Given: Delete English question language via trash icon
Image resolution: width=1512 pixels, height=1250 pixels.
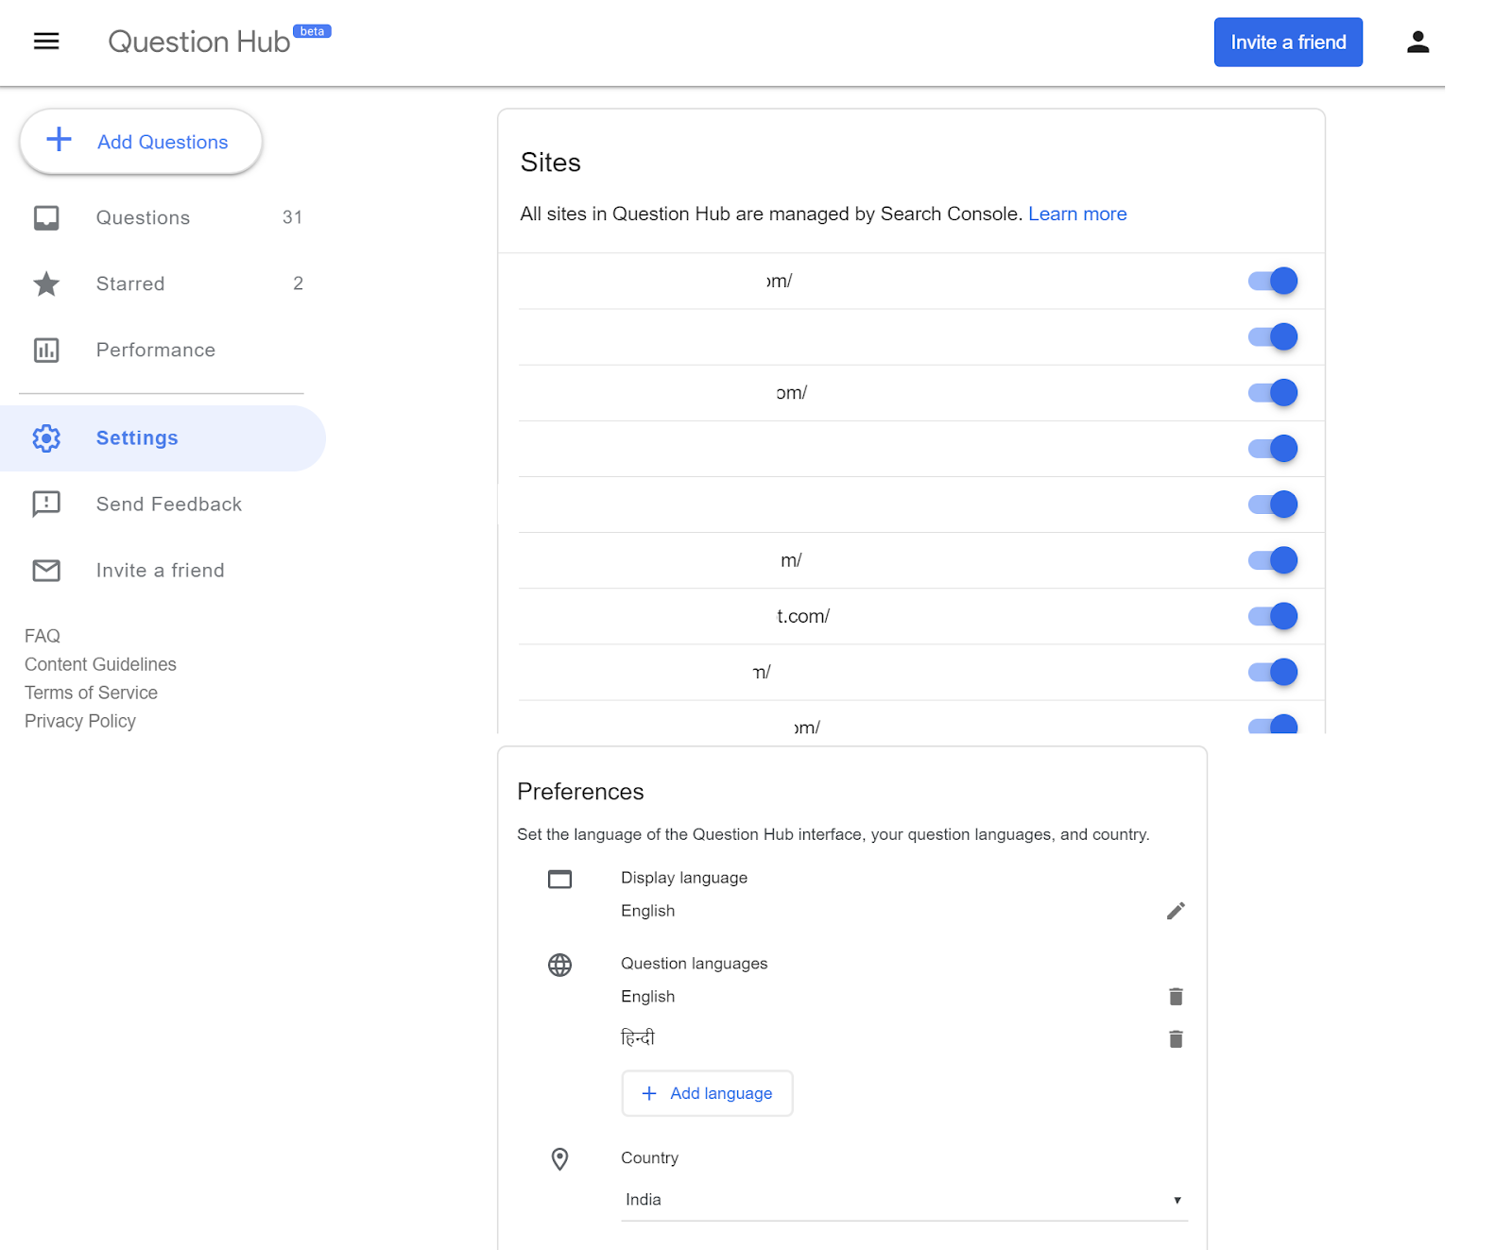Looking at the screenshot, I should [1175, 996].
